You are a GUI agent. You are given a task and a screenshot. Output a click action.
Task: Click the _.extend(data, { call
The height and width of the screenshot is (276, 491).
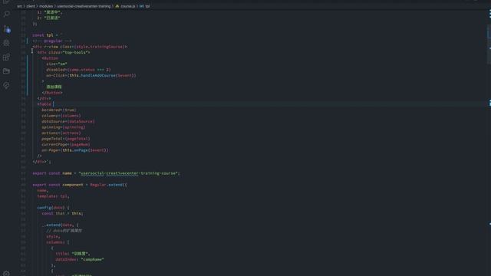(x=60, y=225)
